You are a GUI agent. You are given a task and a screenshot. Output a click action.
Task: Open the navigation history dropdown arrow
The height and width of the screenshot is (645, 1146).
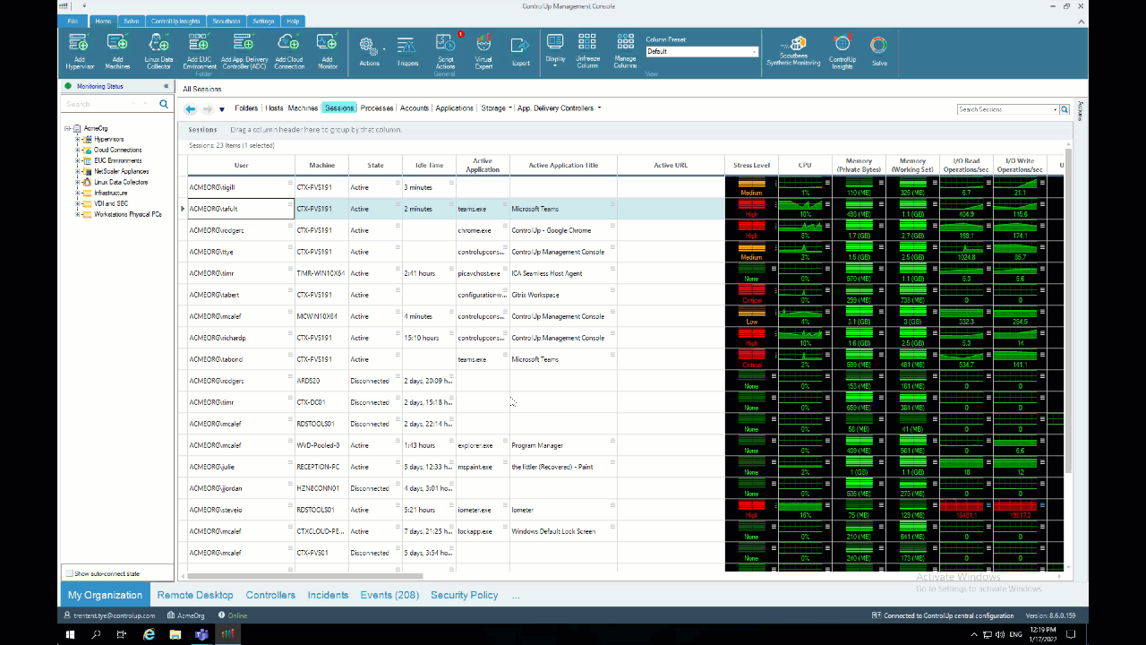[x=222, y=109]
